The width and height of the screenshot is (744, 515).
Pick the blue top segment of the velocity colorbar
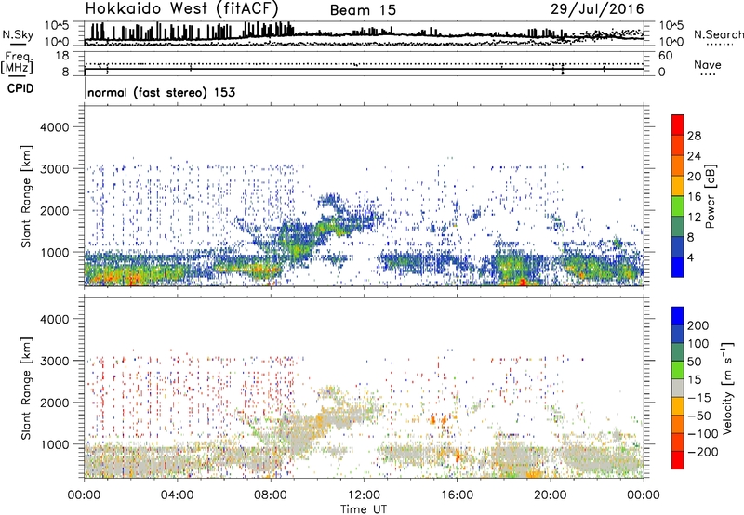click(678, 316)
